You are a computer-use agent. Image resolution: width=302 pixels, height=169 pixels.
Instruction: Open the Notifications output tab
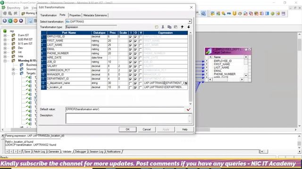pos(113,152)
